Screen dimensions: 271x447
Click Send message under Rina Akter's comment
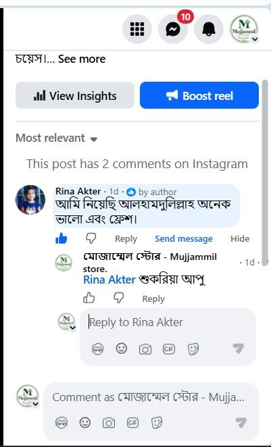pyautogui.click(x=184, y=238)
